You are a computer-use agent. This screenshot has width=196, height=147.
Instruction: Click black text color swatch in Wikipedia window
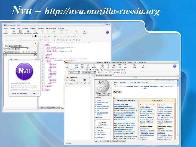(90, 70)
